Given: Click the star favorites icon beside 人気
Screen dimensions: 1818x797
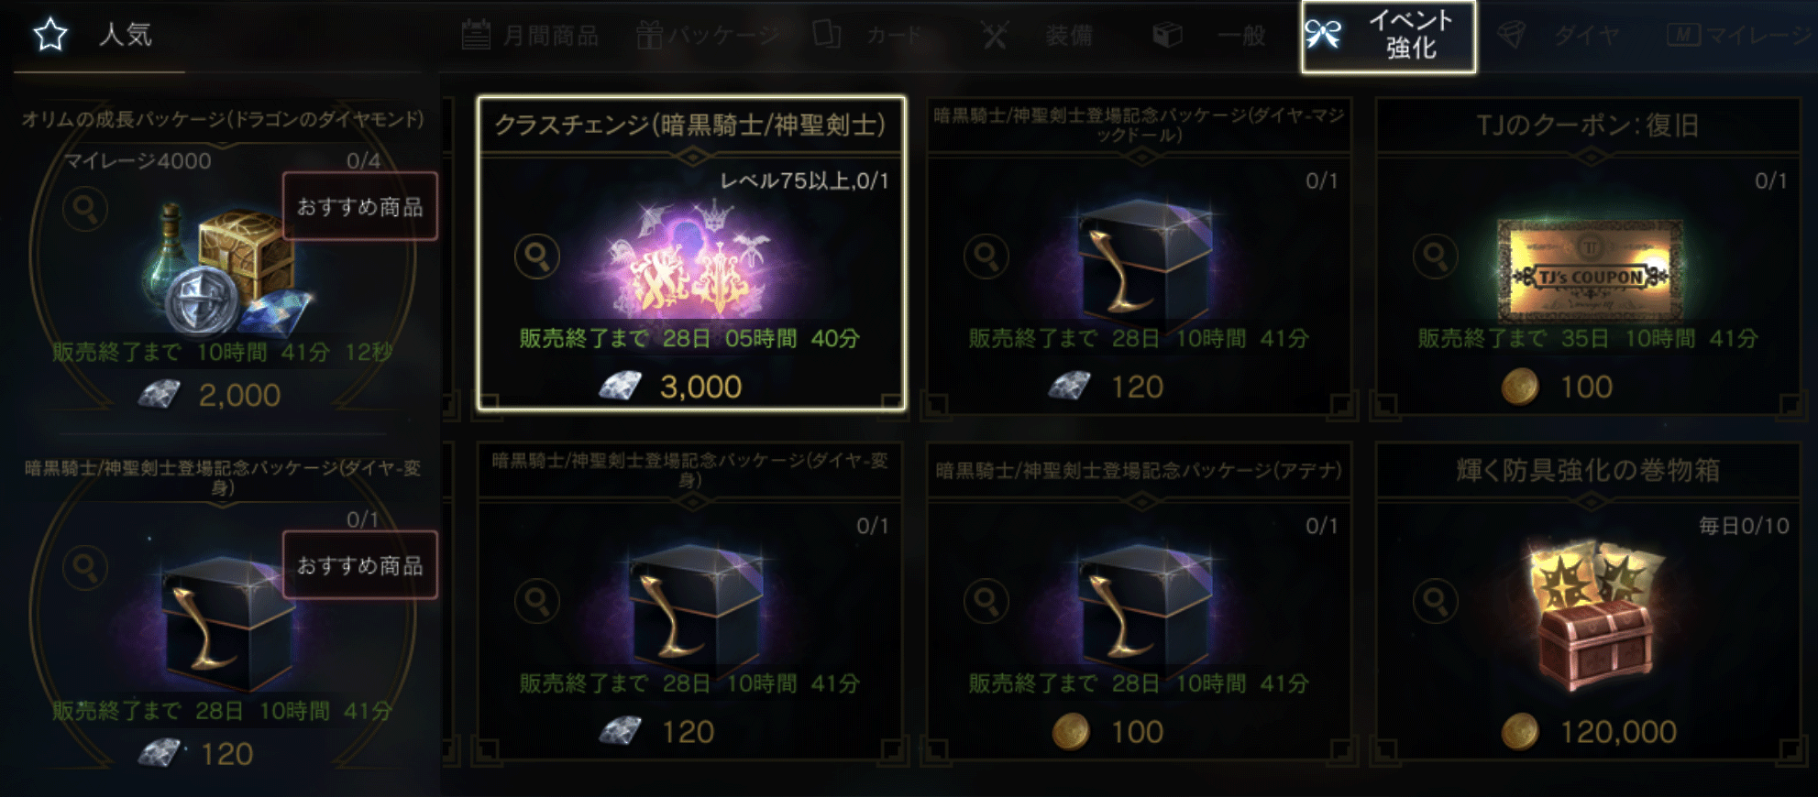Looking at the screenshot, I should pos(50,35).
